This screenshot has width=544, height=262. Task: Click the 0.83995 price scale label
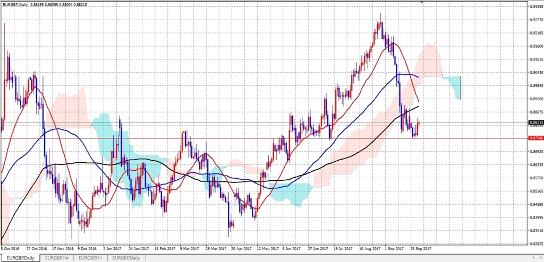point(536,217)
